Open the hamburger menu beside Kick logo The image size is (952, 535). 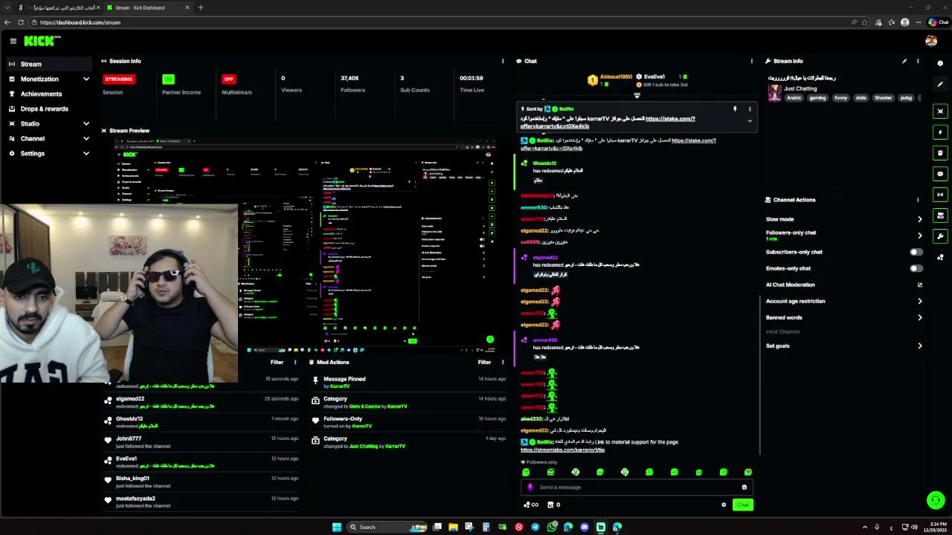[x=13, y=42]
